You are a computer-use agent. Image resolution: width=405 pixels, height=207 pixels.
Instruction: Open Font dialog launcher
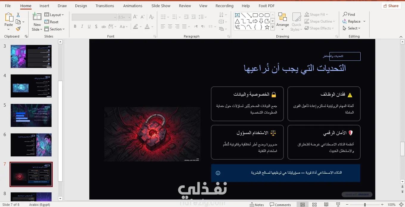[x=155, y=36]
